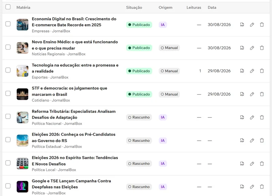Click 'IA' origin badge on 'Google e TSE' row
Image resolution: width=272 pixels, height=196 pixels.
pyautogui.click(x=163, y=187)
